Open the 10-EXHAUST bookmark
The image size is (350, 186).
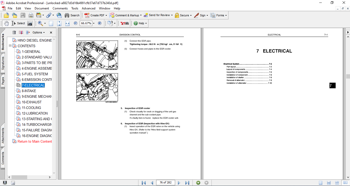32,102
